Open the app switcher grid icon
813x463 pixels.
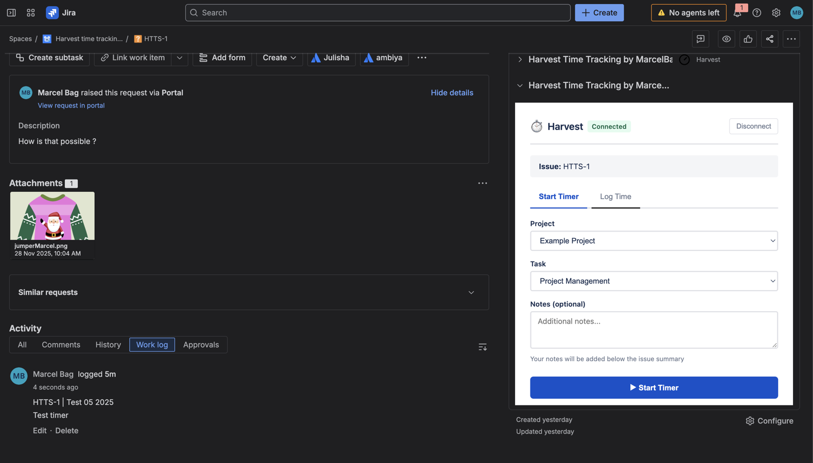[31, 13]
